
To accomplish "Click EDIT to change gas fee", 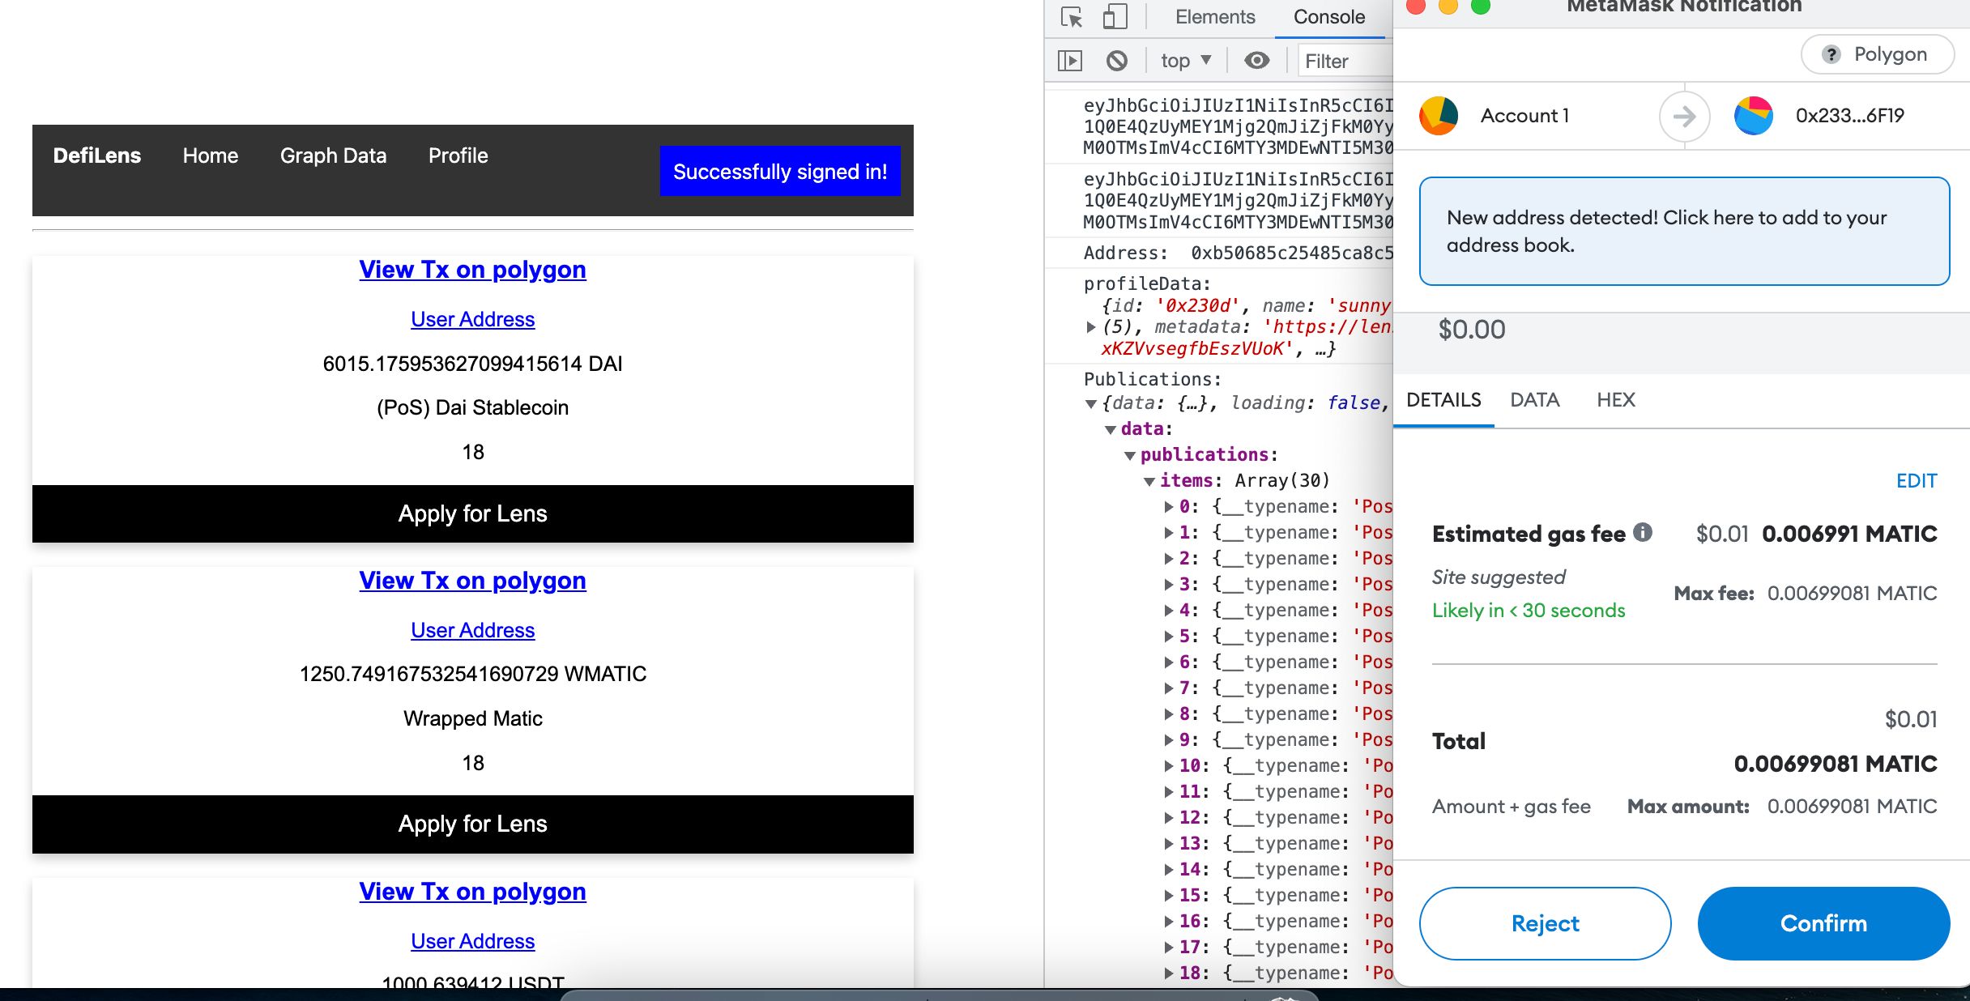I will [1917, 481].
